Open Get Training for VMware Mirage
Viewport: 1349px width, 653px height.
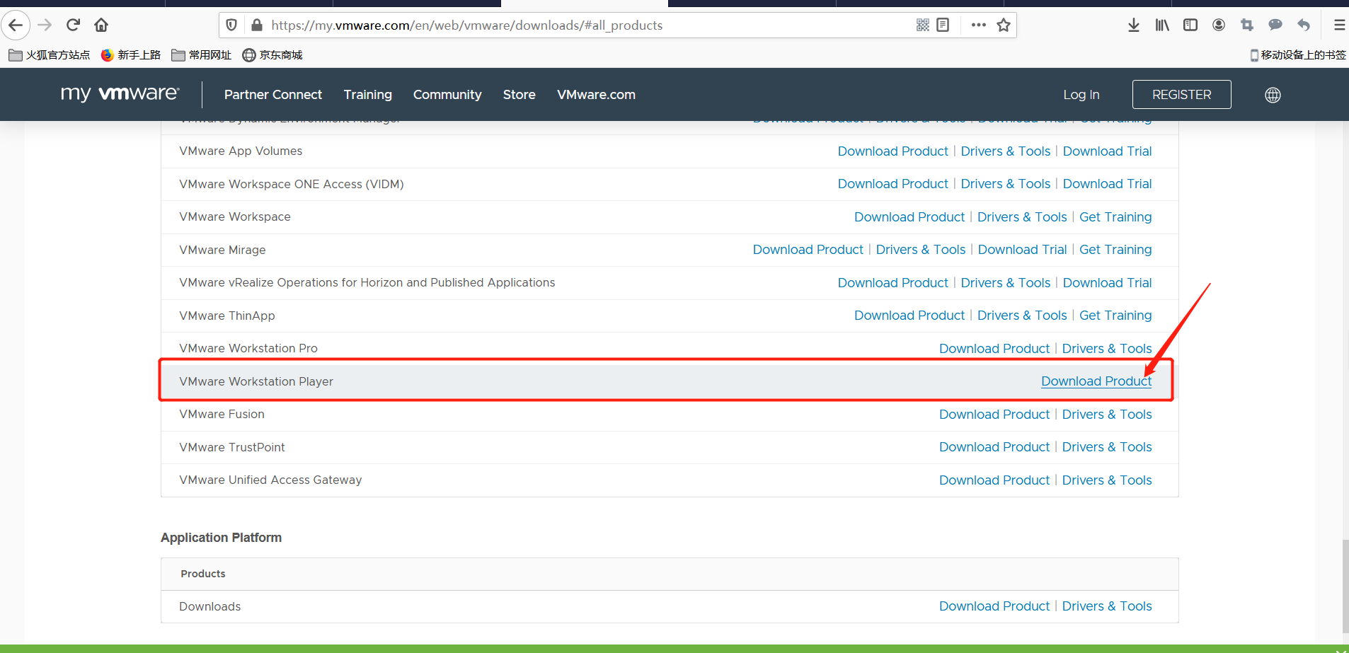point(1115,250)
